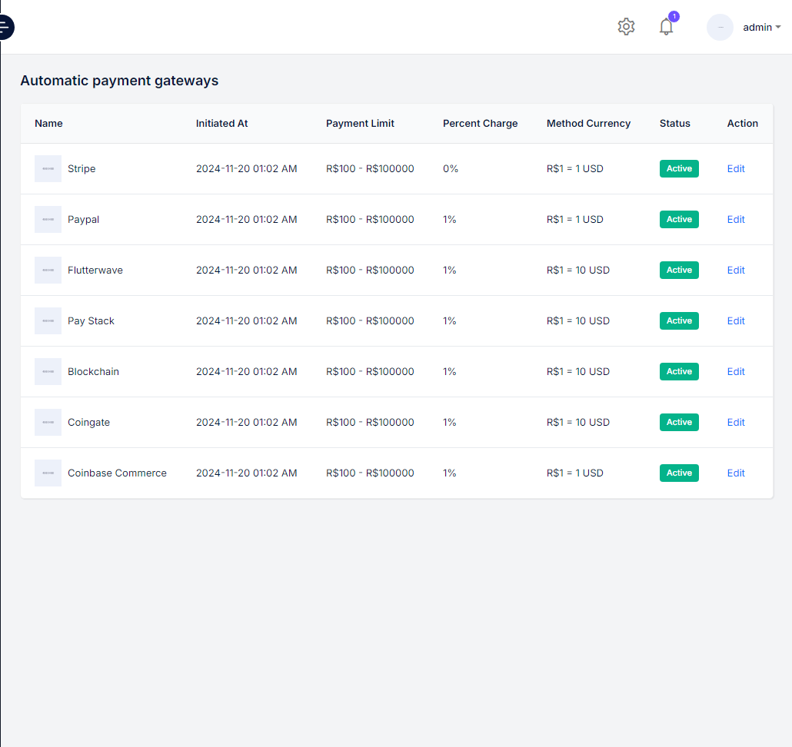Click the Active status badge for Blockchain

[x=679, y=372]
